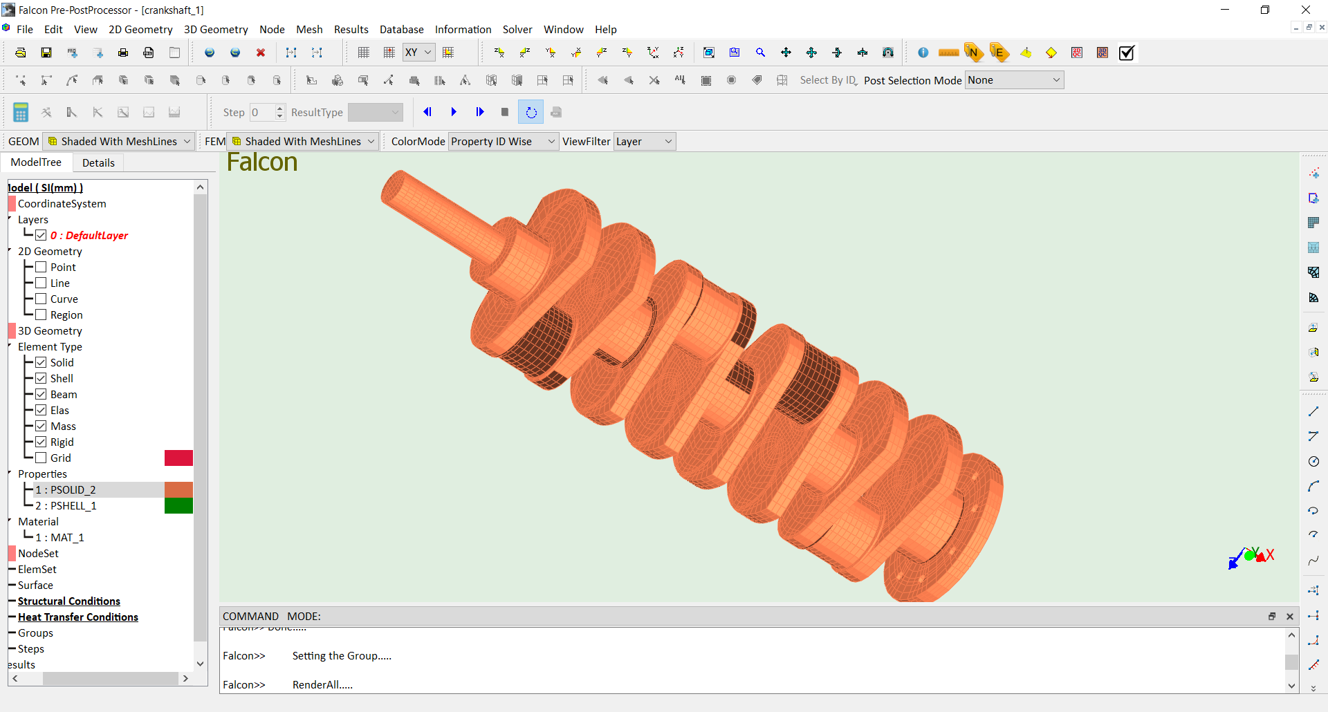
Task: Click the draw line tool in right sidebar
Action: click(1313, 411)
